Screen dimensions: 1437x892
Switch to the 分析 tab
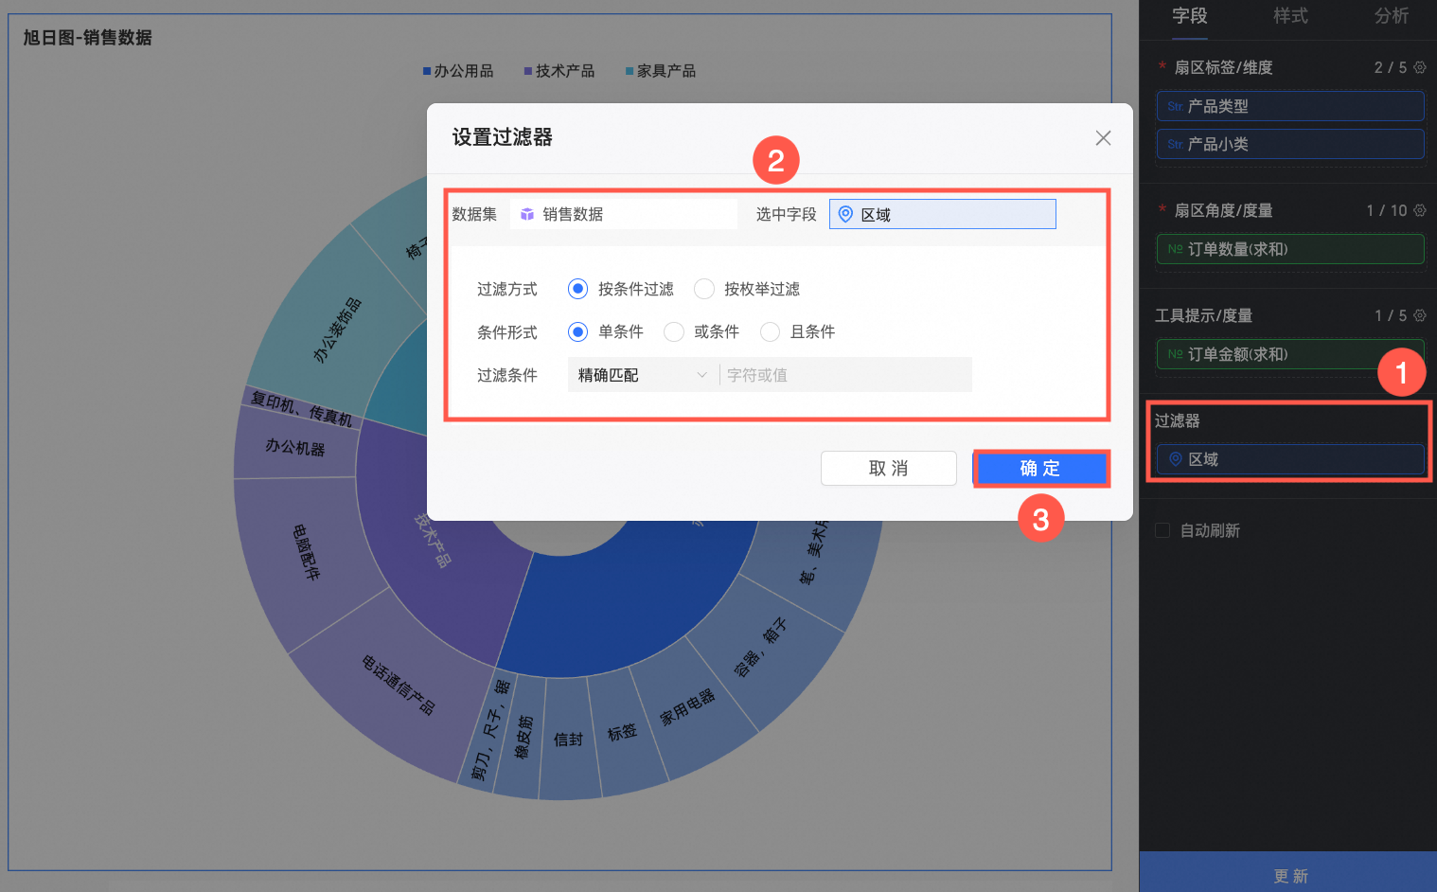[x=1392, y=16]
